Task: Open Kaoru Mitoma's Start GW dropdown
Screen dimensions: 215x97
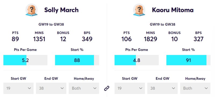Action: (x=130, y=88)
